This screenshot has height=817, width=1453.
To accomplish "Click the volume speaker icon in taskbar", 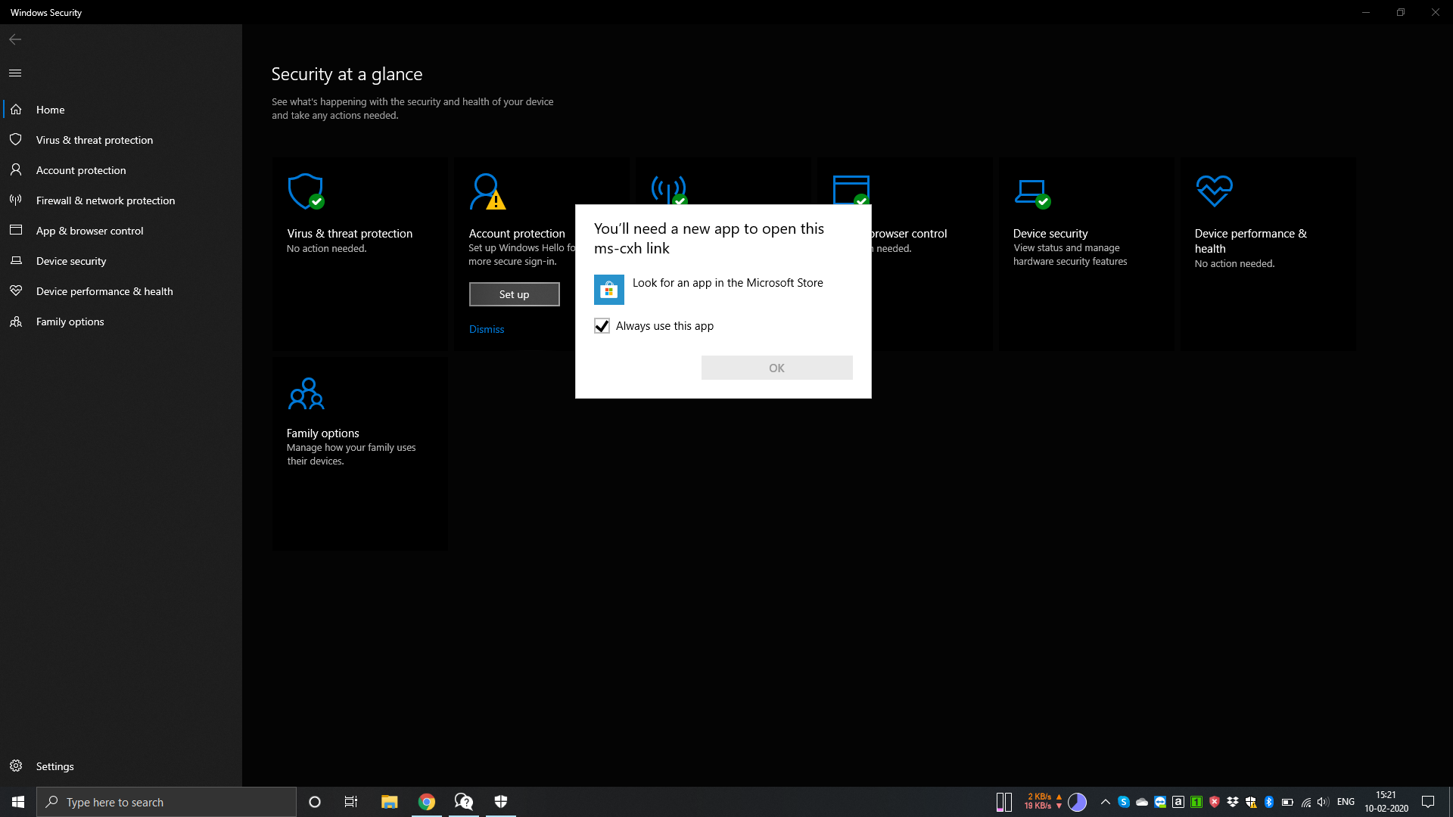I will coord(1322,802).
